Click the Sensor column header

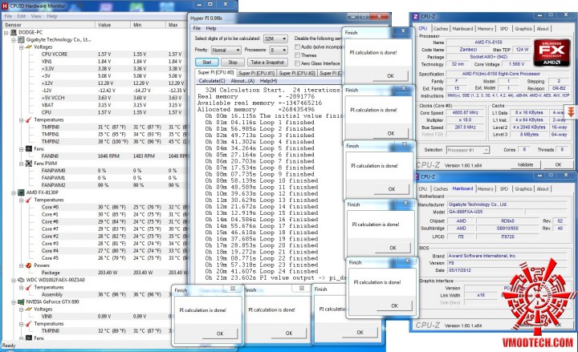[49, 25]
